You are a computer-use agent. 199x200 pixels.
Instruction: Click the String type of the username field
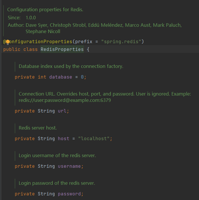[x=46, y=166]
